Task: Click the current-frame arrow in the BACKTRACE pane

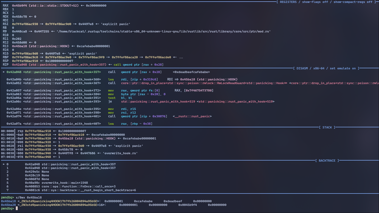Action: [x=3, y=164]
